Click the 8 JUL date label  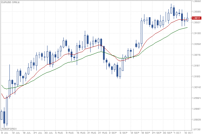pyautogui.click(x=5, y=133)
